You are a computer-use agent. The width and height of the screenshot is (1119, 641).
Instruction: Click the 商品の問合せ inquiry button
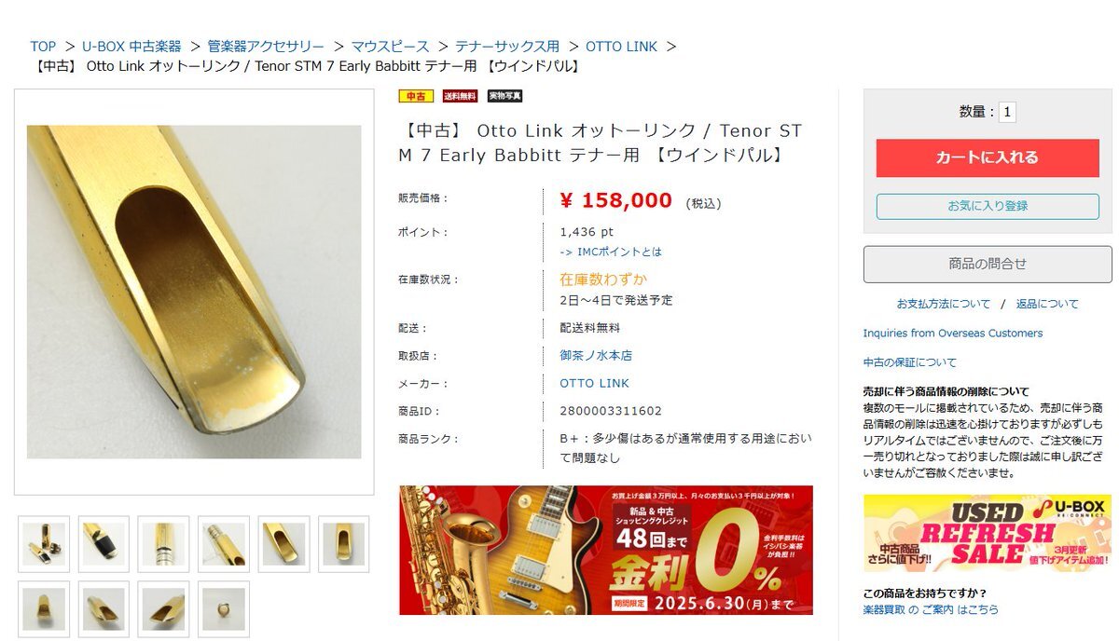[x=988, y=264]
